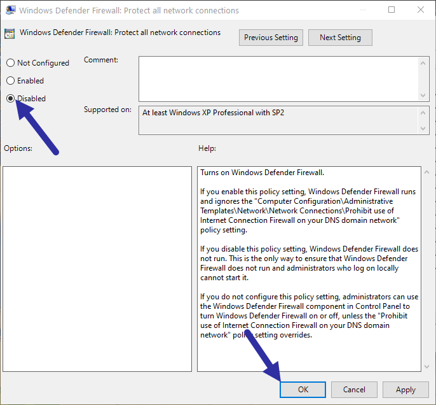Click the Help pane scroll down arrow
The width and height of the screenshot is (436, 405).
click(x=426, y=367)
